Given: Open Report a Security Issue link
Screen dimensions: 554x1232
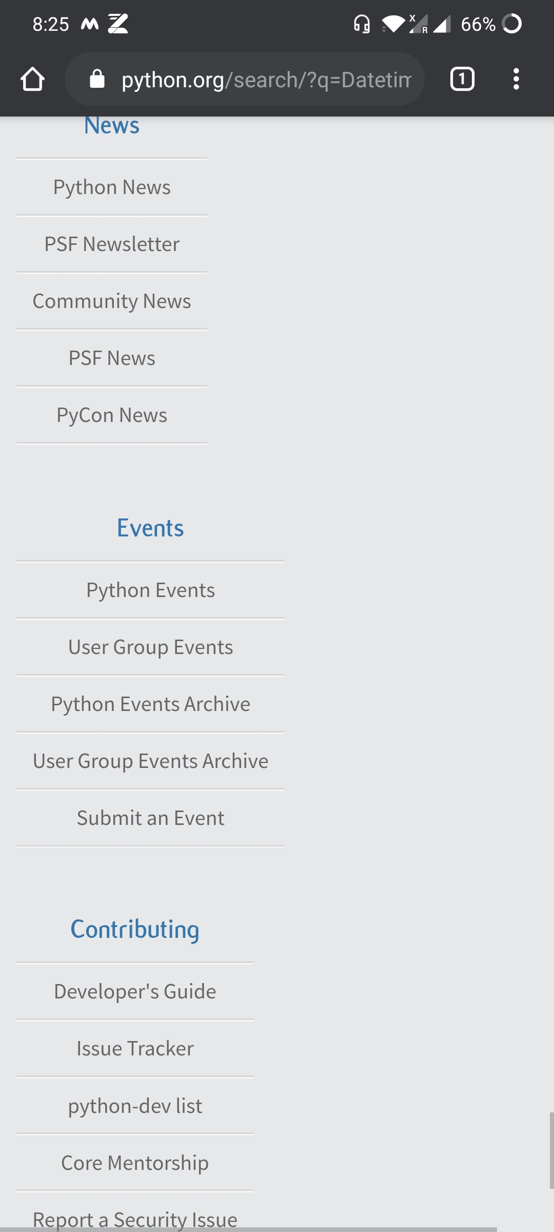Looking at the screenshot, I should click(135, 1219).
